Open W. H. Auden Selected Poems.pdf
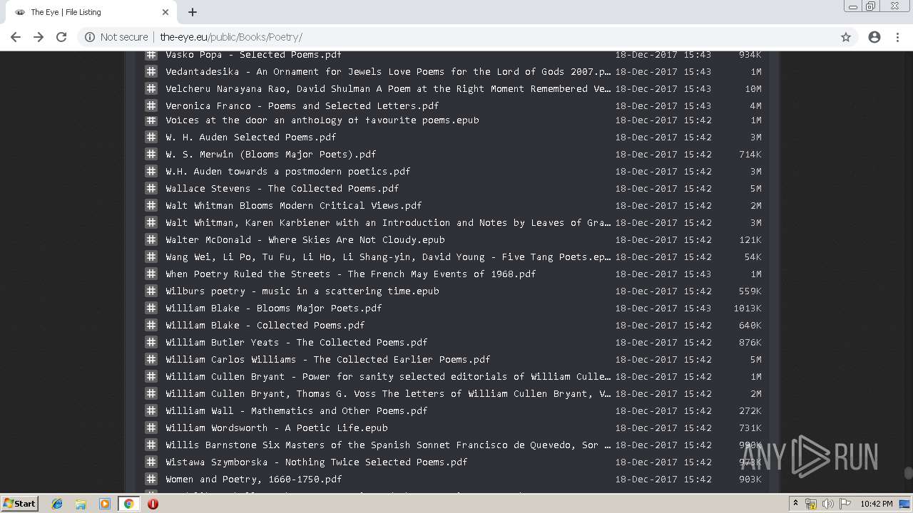This screenshot has width=913, height=513. point(250,137)
